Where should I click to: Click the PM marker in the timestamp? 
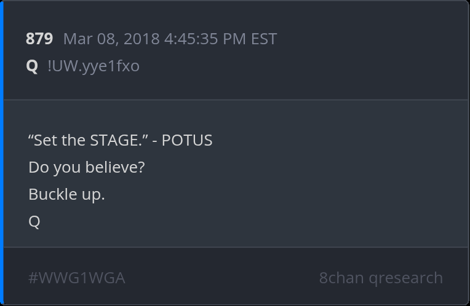pyautogui.click(x=236, y=39)
